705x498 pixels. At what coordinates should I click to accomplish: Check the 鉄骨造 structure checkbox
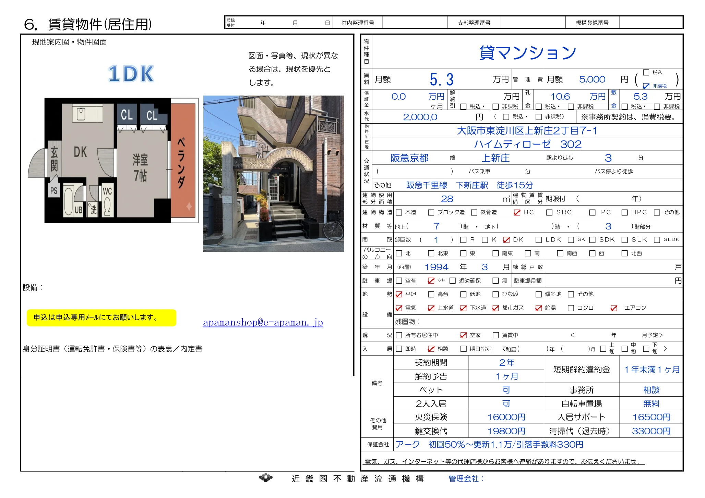[474, 212]
